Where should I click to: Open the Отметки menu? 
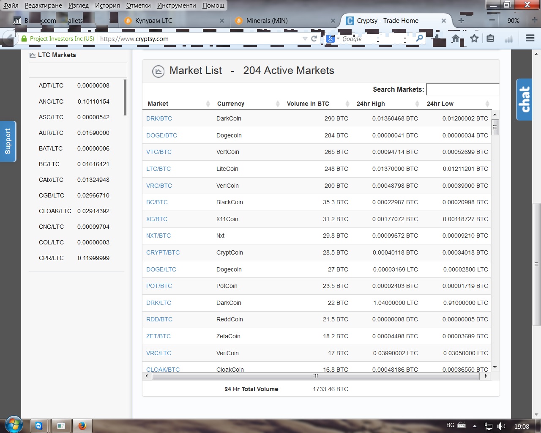click(138, 5)
